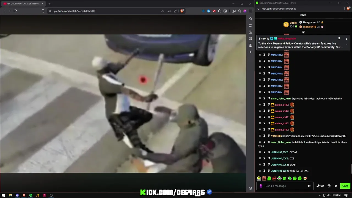
Task: Send message with green Chat button
Action: click(345, 186)
